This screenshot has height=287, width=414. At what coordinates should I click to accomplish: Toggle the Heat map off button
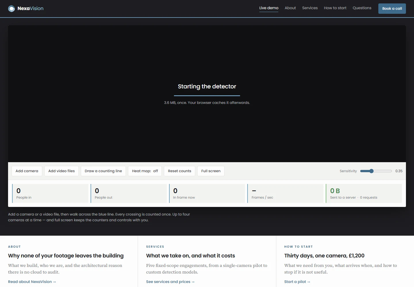[x=145, y=171]
